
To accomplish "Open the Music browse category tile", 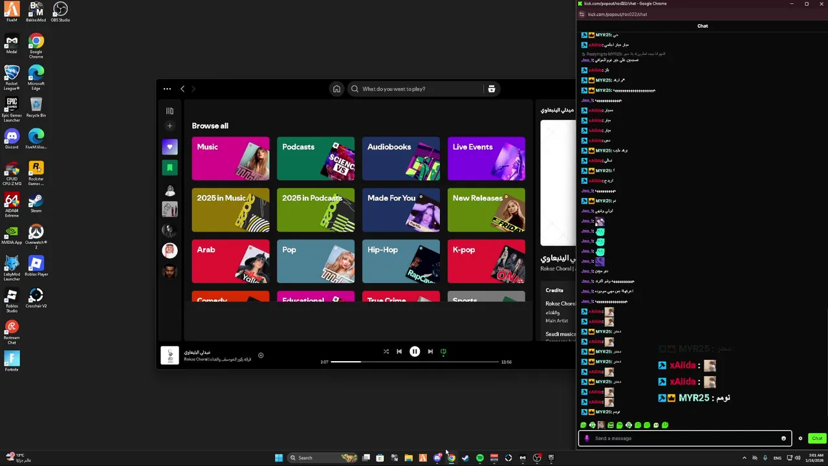I will (x=230, y=159).
